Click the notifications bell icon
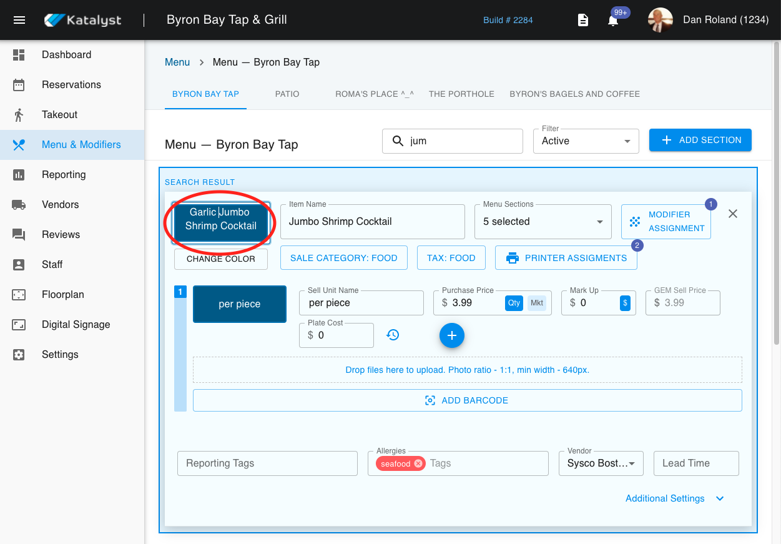 point(613,21)
